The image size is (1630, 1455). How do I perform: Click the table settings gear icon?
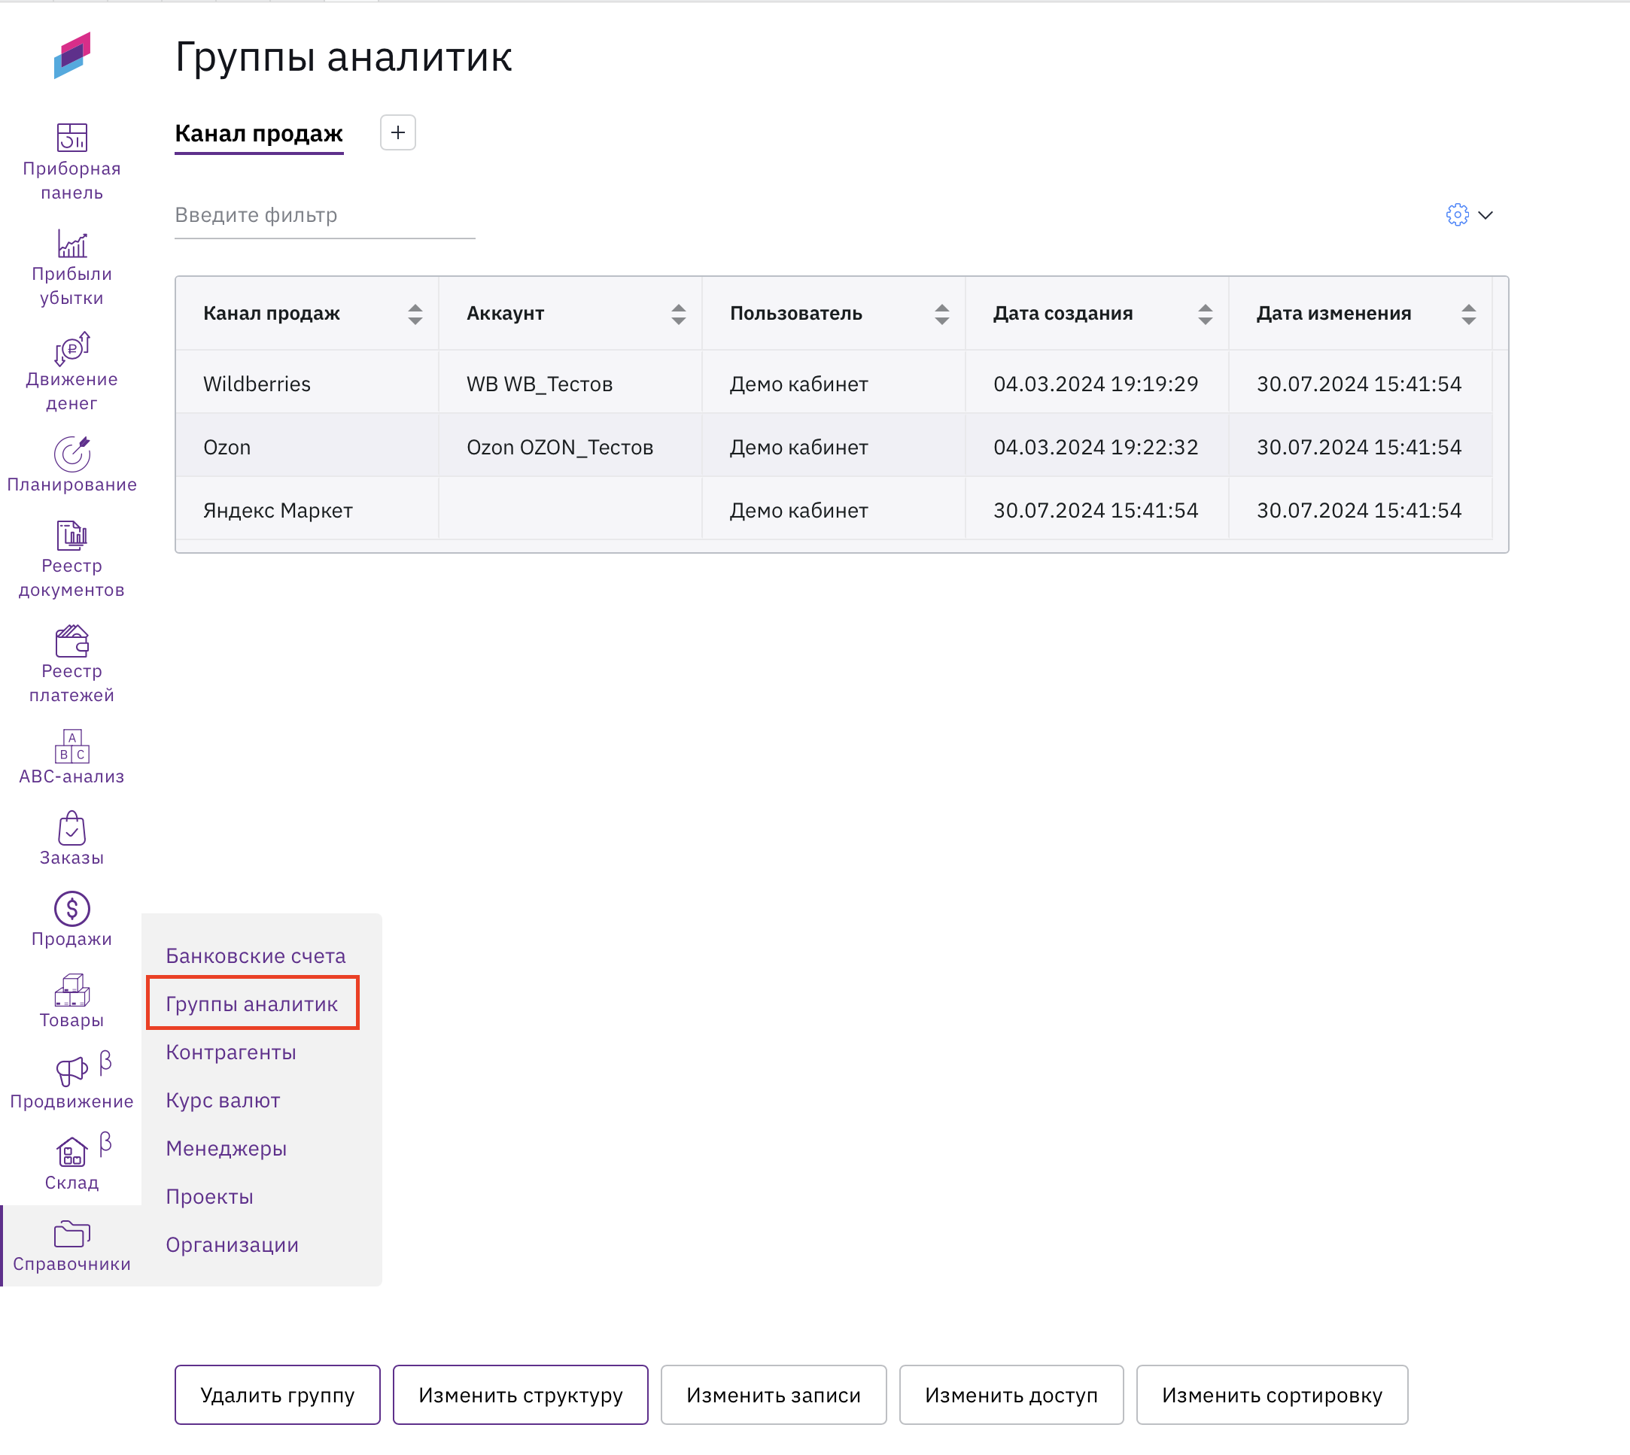[1457, 214]
